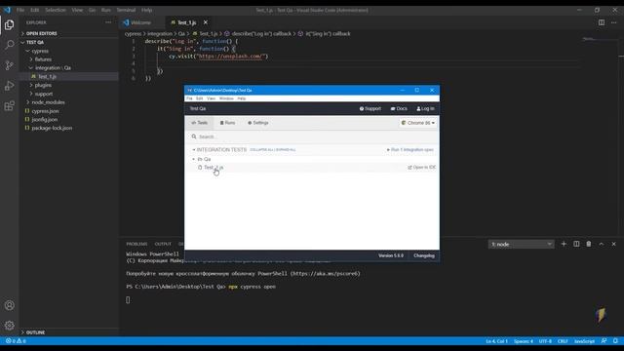The width and height of the screenshot is (624, 351).
Task: Collapse the cypress folder in Explorer
Action: (40, 51)
